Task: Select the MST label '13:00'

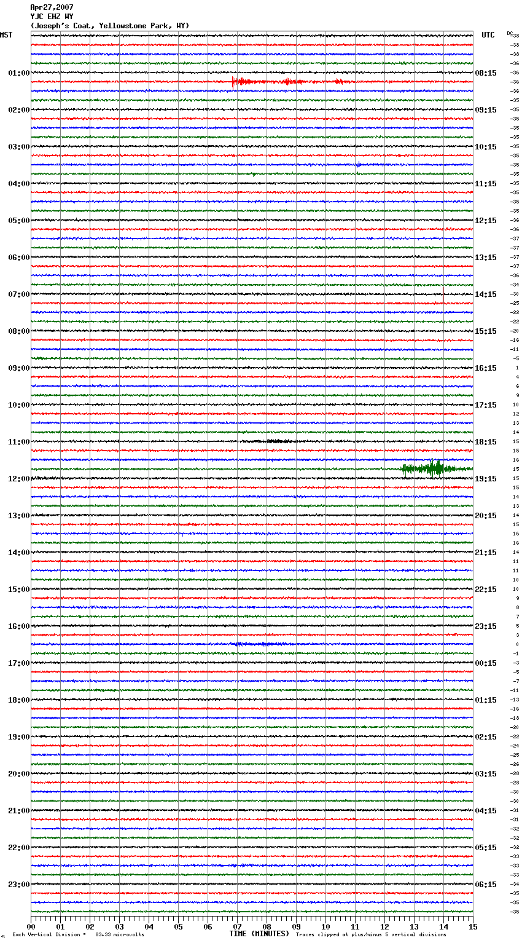Action: pos(19,516)
